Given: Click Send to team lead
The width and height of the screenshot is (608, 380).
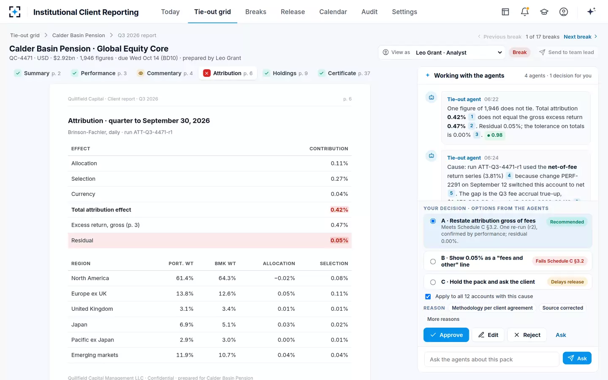Looking at the screenshot, I should pyautogui.click(x=567, y=52).
